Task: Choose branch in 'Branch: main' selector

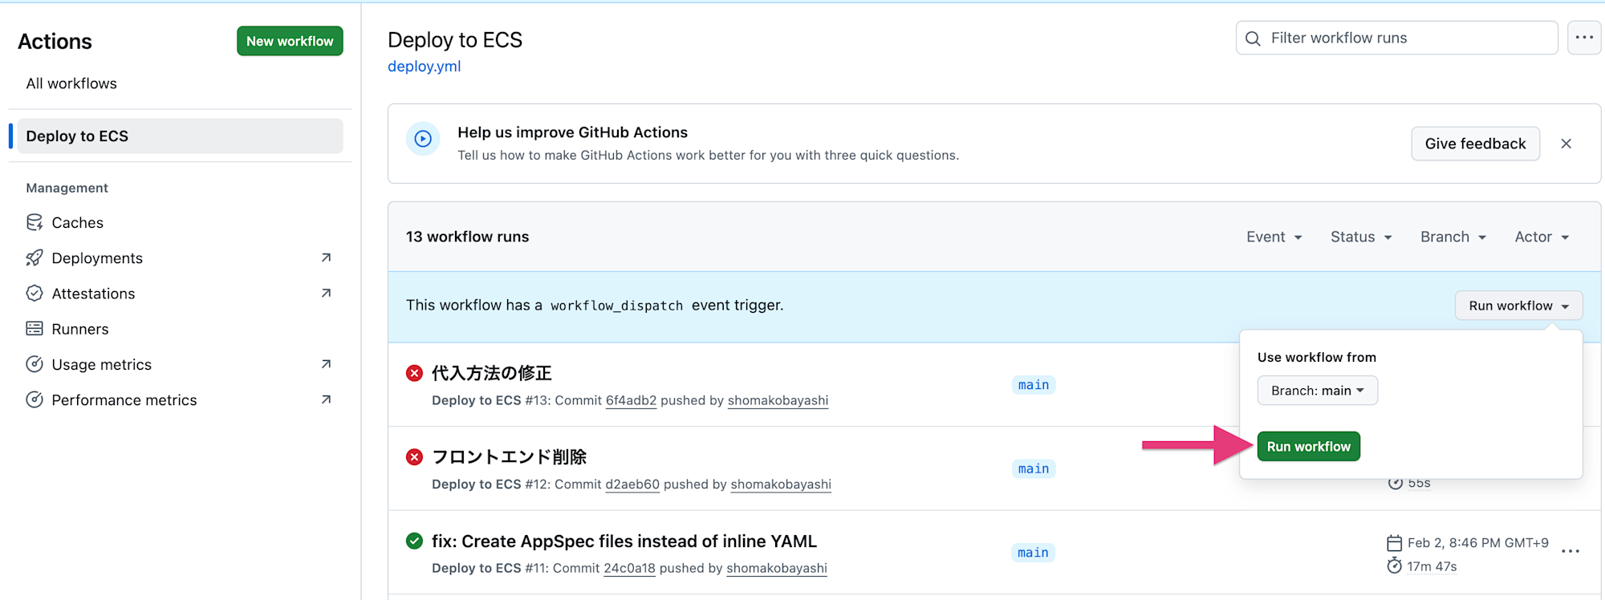Action: tap(1317, 391)
